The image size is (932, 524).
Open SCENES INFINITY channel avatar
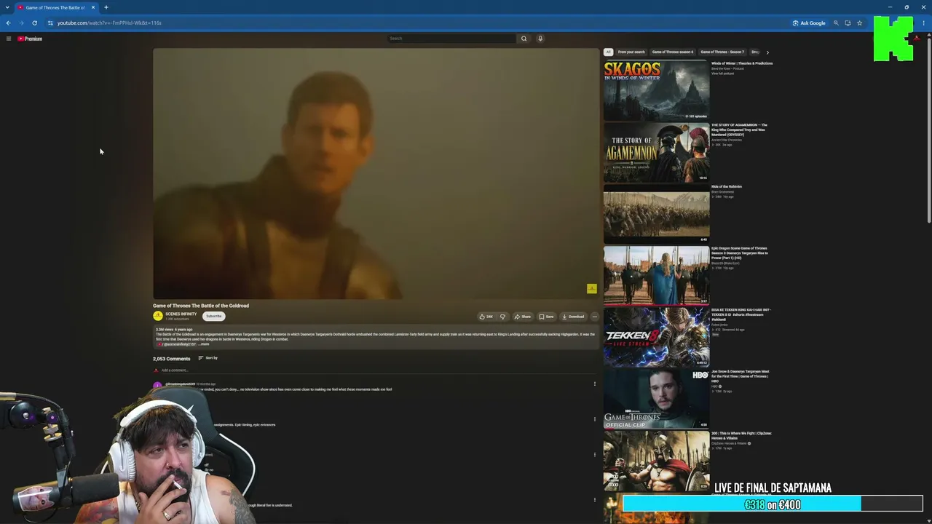click(x=157, y=316)
